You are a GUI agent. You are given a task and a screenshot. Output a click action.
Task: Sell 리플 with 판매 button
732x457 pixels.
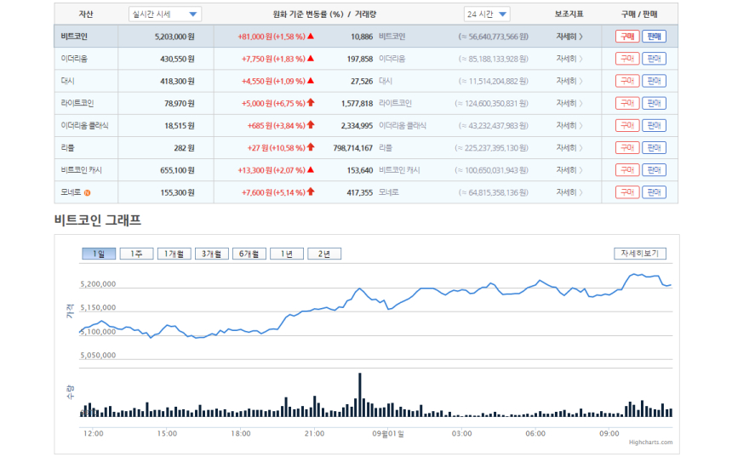[654, 148]
